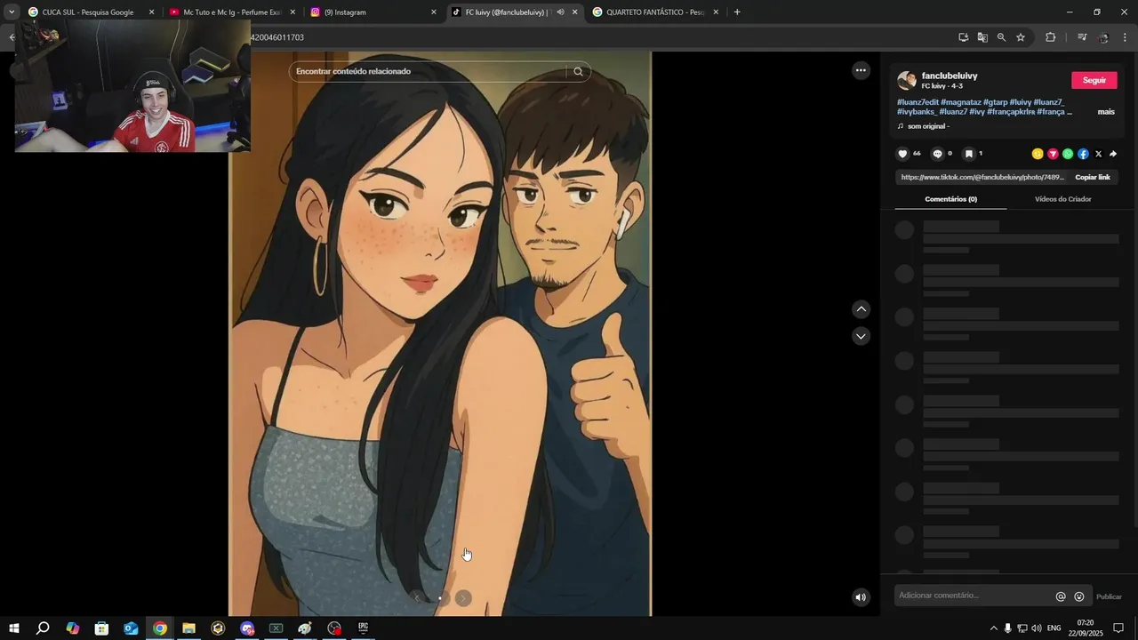Bookmark this page with the star icon

coord(1021,37)
